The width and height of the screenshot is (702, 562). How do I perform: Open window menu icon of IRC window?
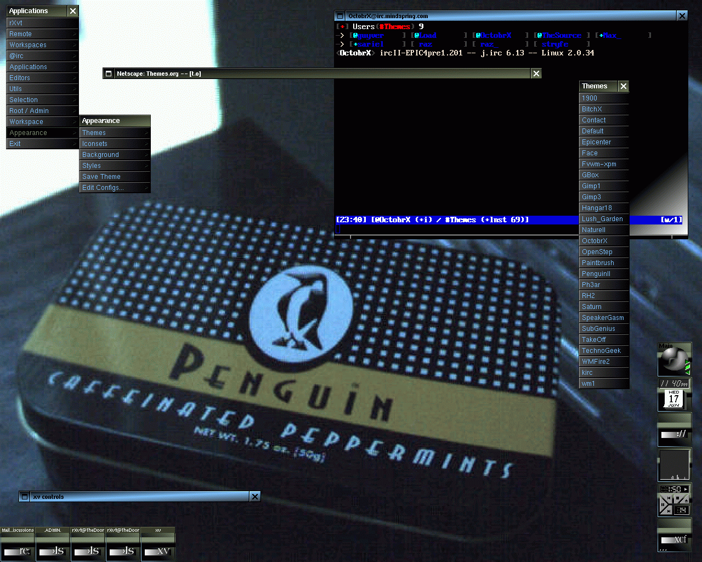coord(340,16)
